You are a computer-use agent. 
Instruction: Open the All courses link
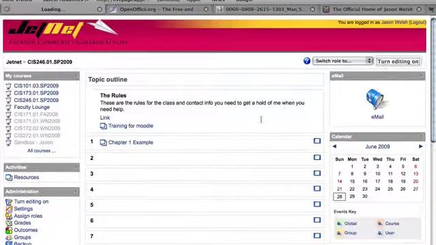pyautogui.click(x=42, y=150)
